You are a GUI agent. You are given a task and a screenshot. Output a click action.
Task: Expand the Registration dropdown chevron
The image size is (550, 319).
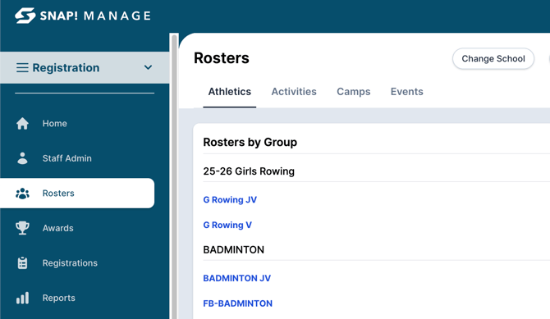click(x=148, y=67)
